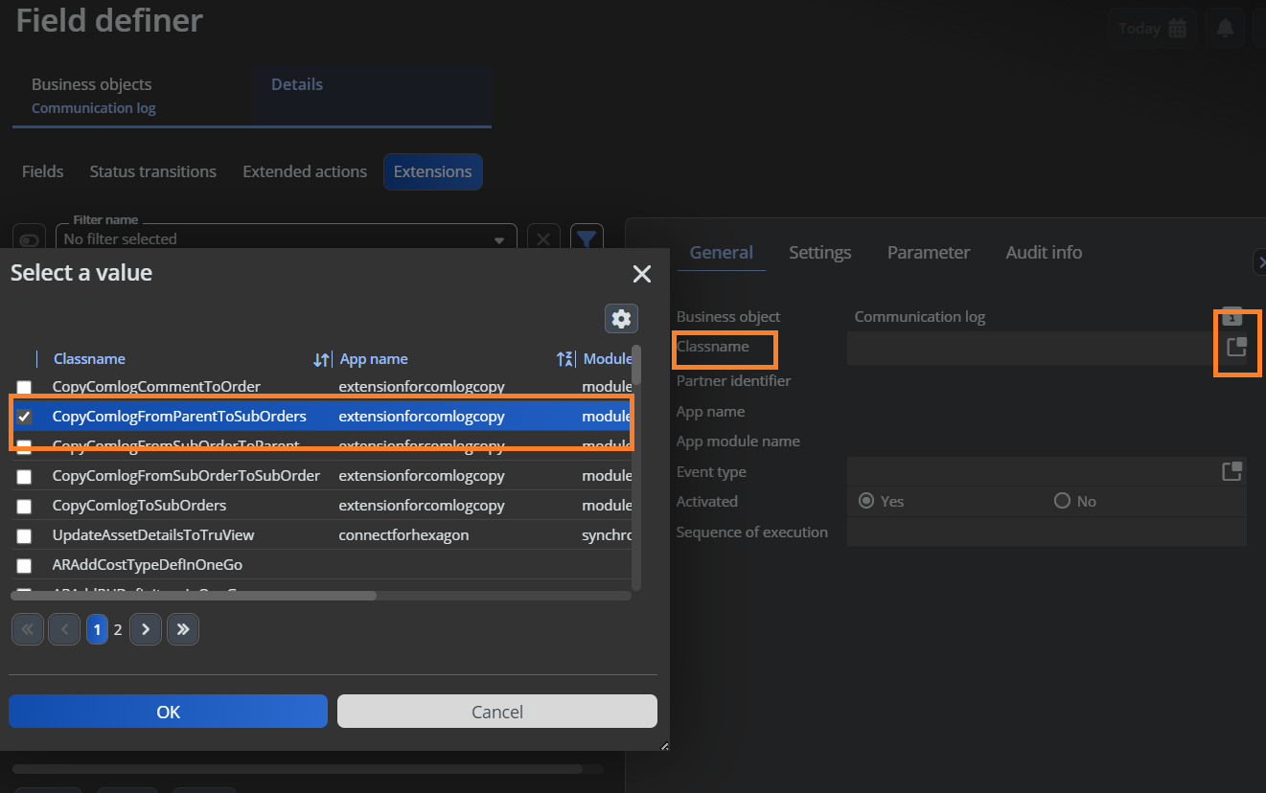Tick the ARAddCostTypeDefInOneGo checkbox
Screen dimensions: 1266x793
click(24, 566)
